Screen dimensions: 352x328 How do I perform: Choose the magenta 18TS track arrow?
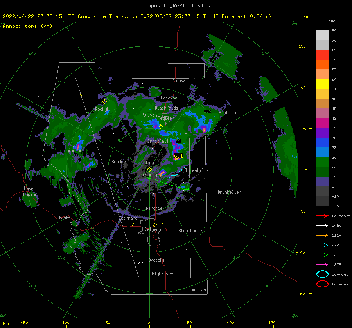[322, 264]
